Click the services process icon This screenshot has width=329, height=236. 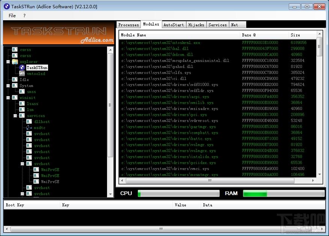(22, 116)
